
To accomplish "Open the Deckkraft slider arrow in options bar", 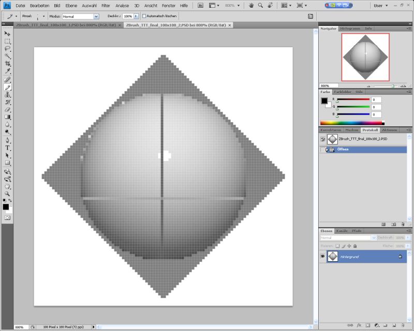I will pos(136,16).
